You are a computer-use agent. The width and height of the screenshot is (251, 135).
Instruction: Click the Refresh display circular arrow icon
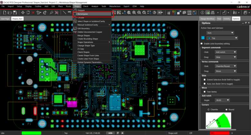(154, 13)
